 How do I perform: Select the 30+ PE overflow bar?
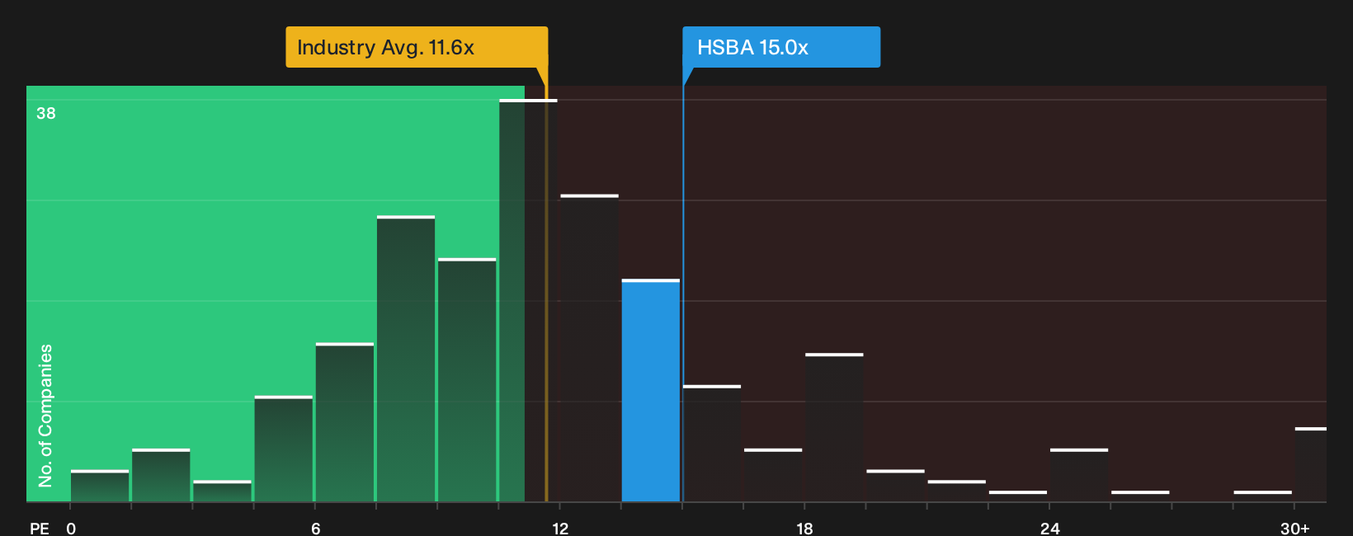click(x=1310, y=465)
